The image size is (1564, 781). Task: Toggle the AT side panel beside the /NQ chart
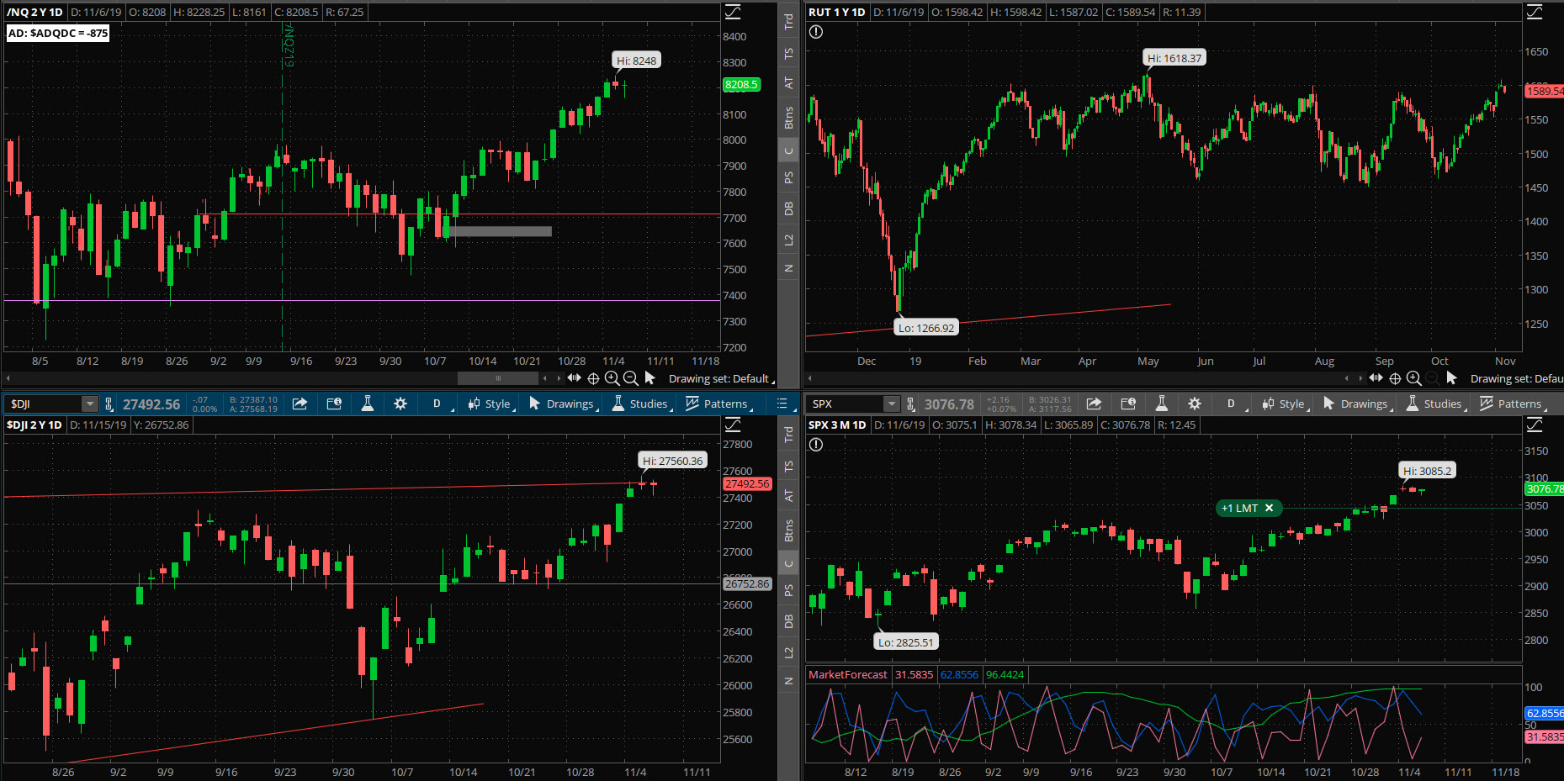coord(788,83)
